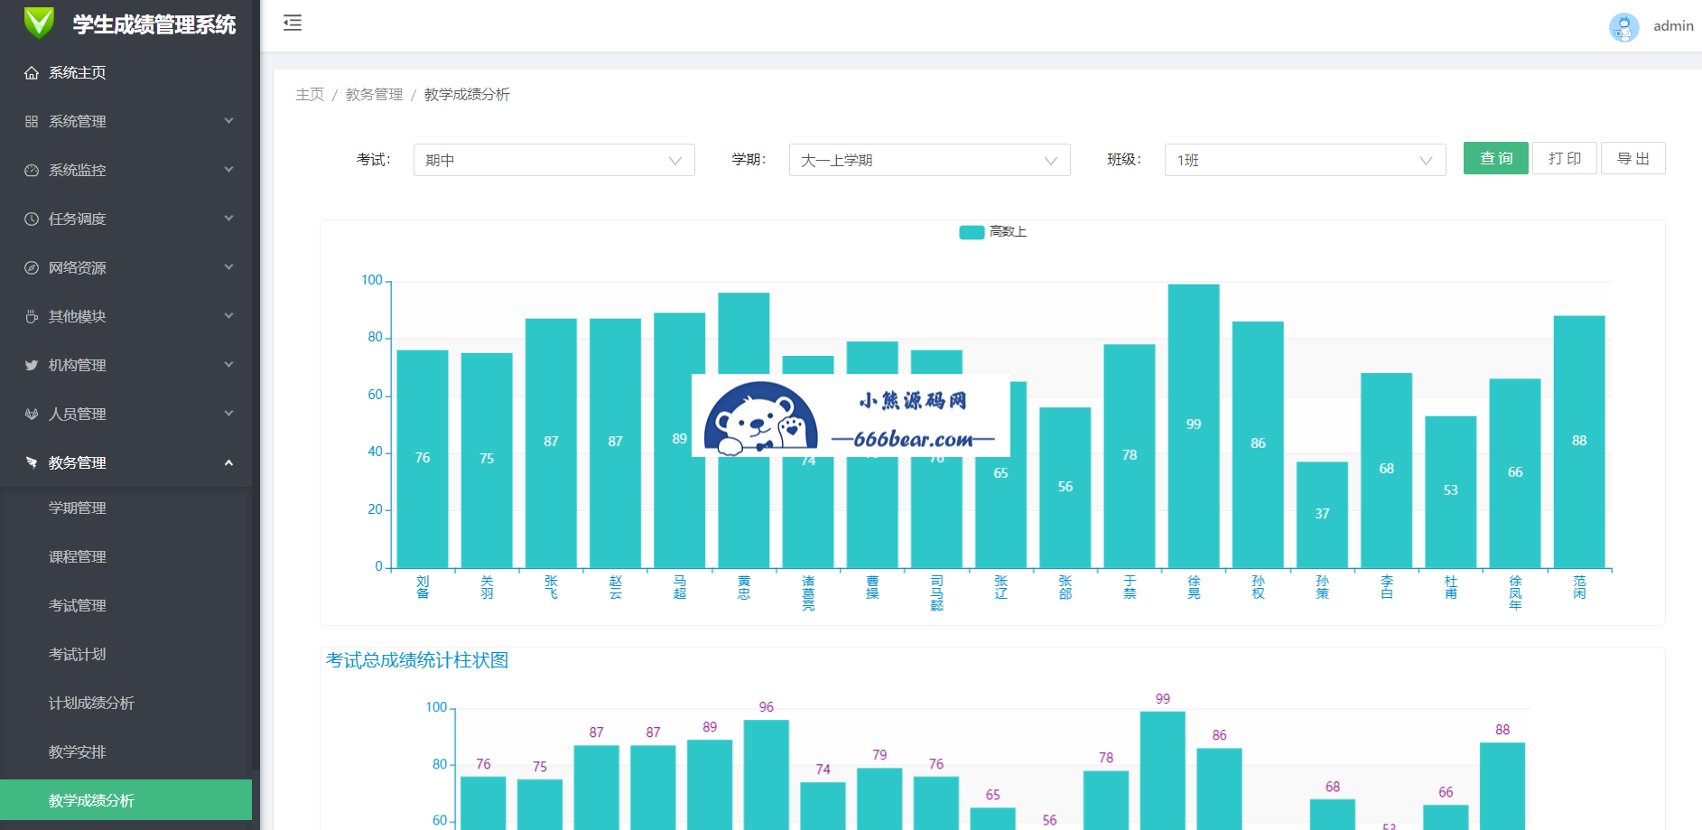Click the 打印 button

click(1565, 158)
